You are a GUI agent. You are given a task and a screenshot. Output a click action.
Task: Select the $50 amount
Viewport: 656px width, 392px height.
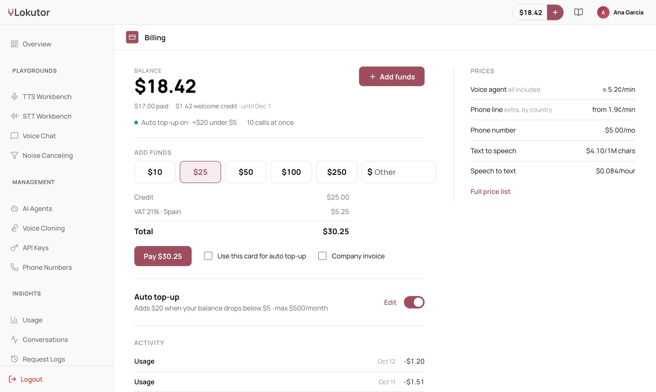(x=246, y=172)
